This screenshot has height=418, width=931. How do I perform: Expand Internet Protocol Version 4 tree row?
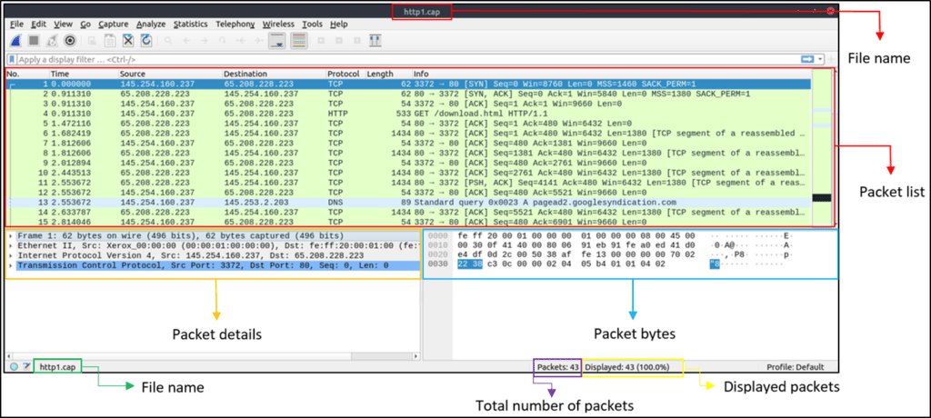point(214,255)
